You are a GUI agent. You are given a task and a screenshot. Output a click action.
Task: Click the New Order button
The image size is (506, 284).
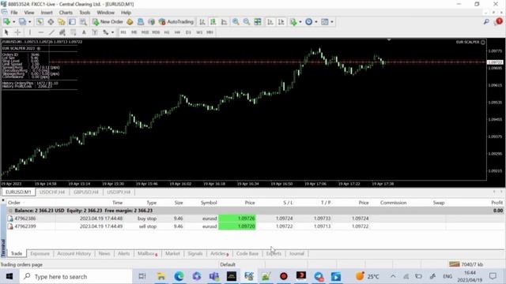click(x=108, y=22)
